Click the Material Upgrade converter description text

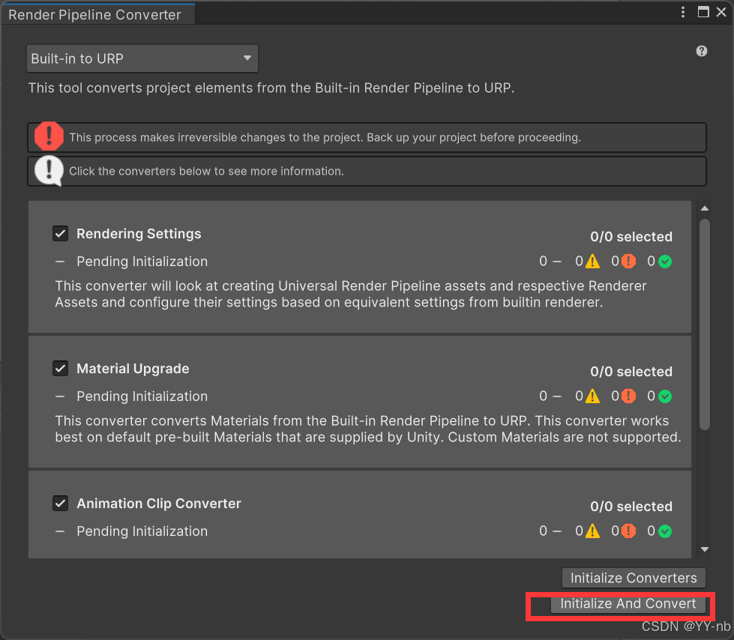[x=368, y=429]
